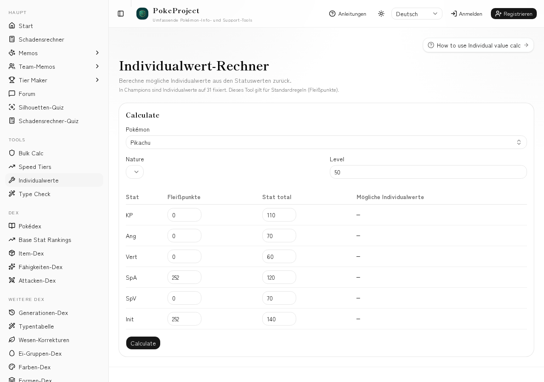Select Attacken-Dex menu label

pos(37,281)
